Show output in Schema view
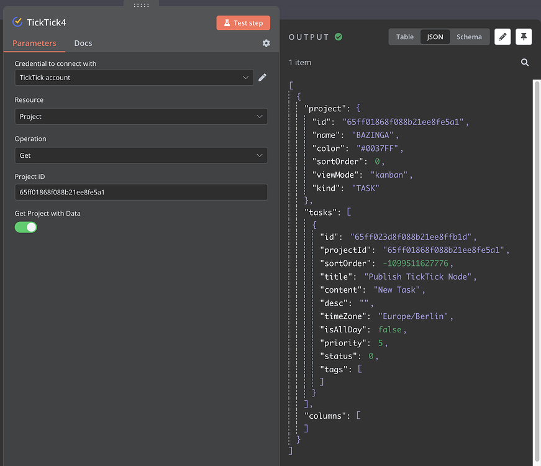This screenshot has height=466, width=541. pyautogui.click(x=469, y=37)
